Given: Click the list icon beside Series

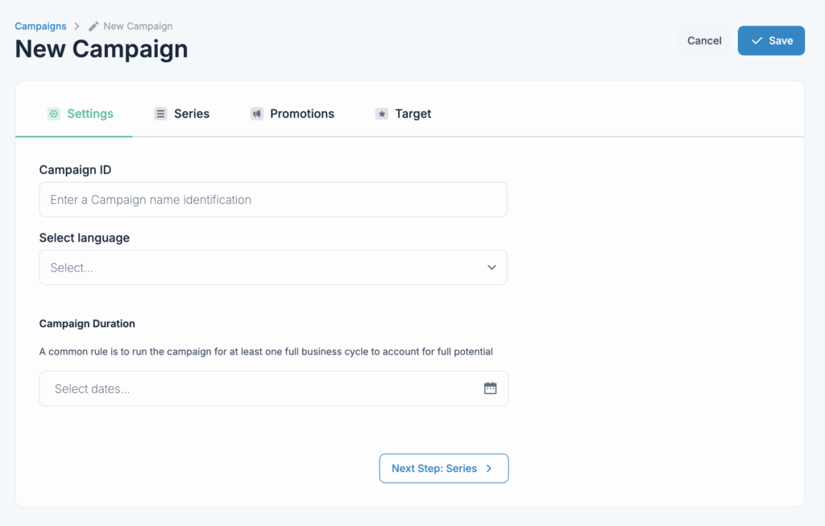Looking at the screenshot, I should (160, 114).
